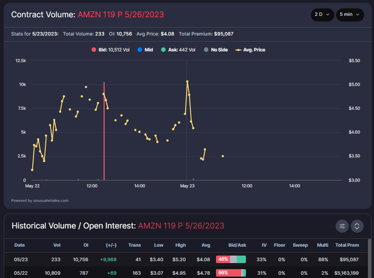Toggle the Bid volume legend series

tap(110, 50)
